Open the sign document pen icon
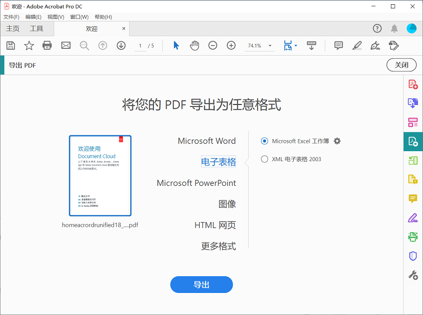This screenshot has width=423, height=315. [375, 46]
